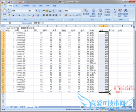
Task: Switch to the Page Layout tab
Action: pyautogui.click(x=26, y=6)
